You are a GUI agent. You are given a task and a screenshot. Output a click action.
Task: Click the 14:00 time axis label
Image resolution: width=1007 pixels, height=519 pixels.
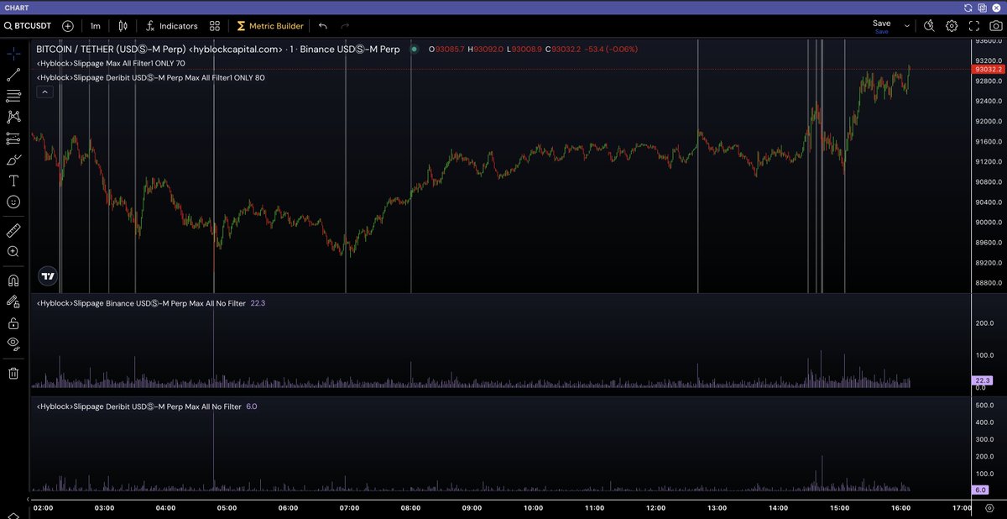(x=778, y=508)
